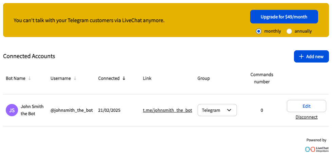Click the Group column header
This screenshot has height=158, width=332.
pyautogui.click(x=203, y=78)
